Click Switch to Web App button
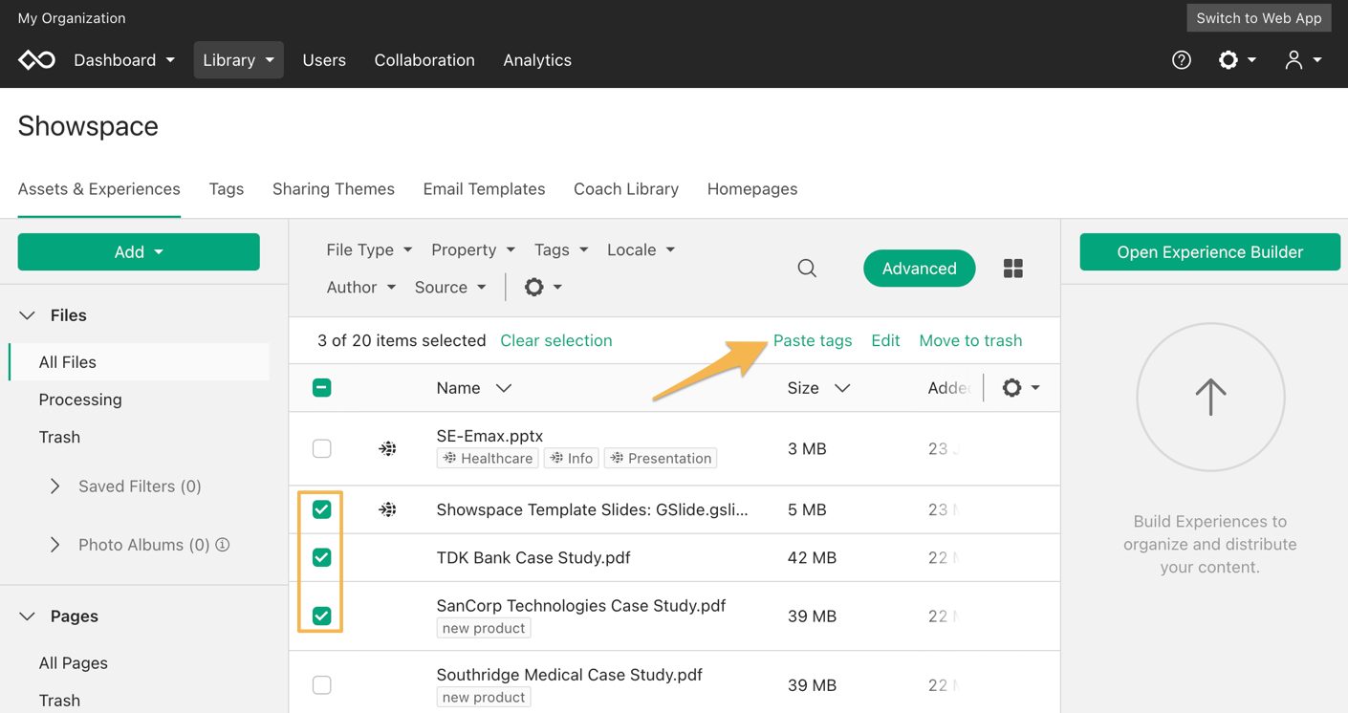This screenshot has height=713, width=1348. pyautogui.click(x=1259, y=18)
